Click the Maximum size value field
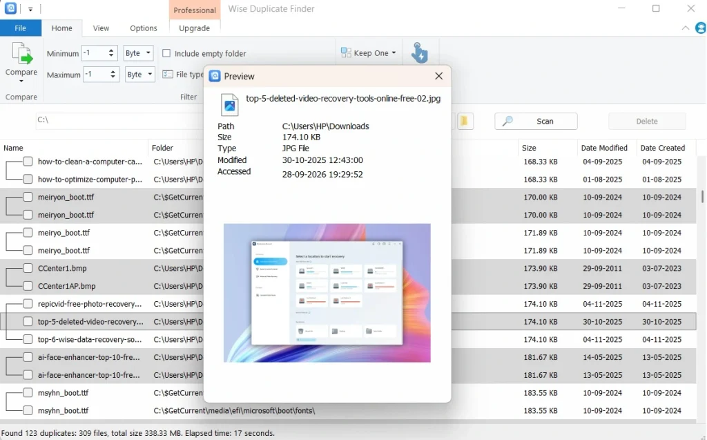The image size is (707, 440). click(x=97, y=75)
